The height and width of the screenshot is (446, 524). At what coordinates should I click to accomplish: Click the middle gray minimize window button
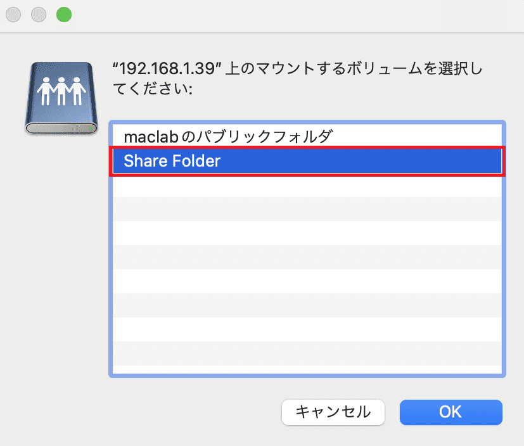(x=39, y=15)
